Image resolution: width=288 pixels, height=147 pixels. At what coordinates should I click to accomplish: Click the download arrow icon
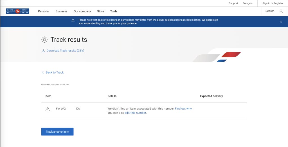[43, 51]
